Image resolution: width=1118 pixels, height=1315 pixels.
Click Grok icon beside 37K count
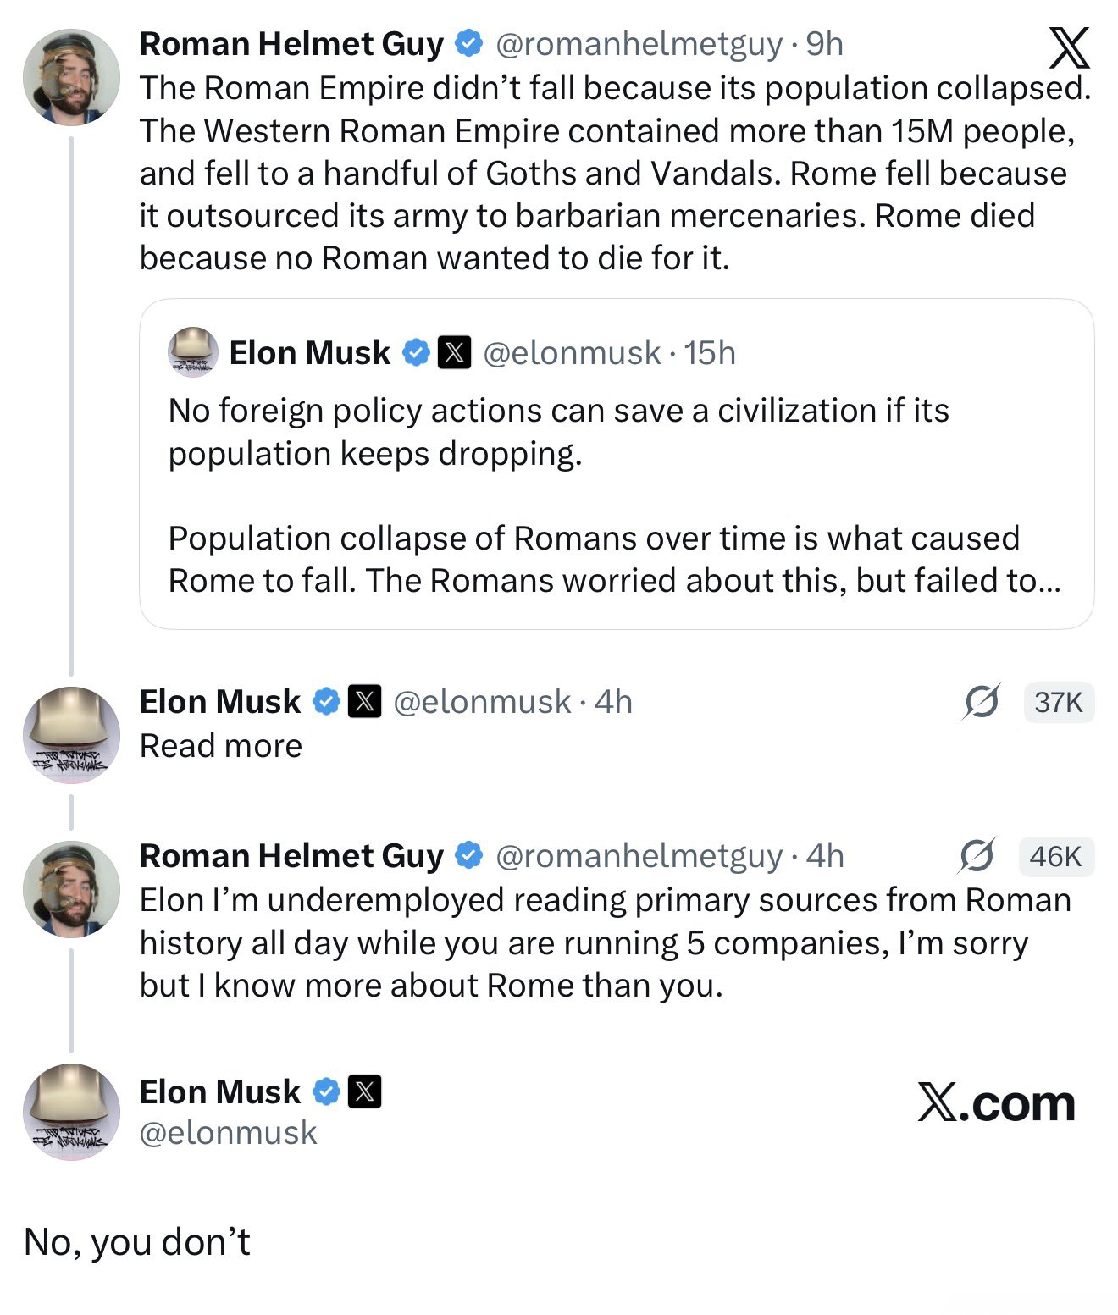(981, 702)
